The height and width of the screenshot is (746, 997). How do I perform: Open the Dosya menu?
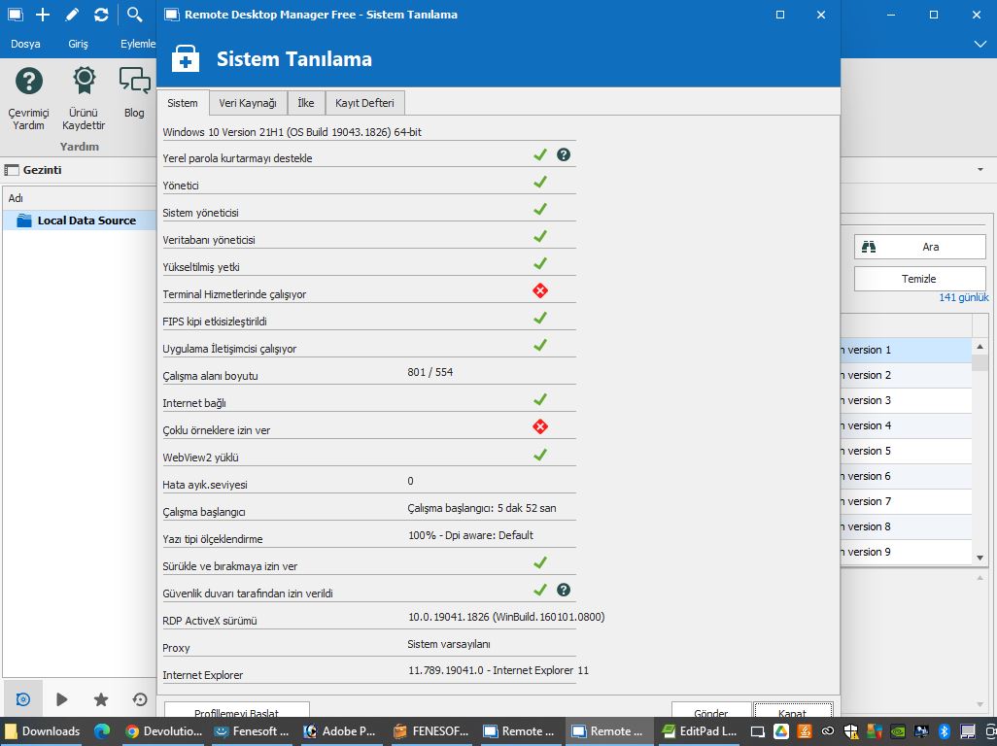point(25,44)
